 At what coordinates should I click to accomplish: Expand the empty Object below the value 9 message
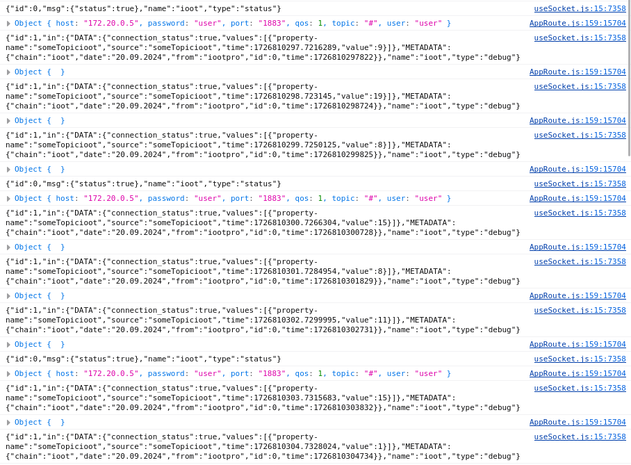point(9,72)
